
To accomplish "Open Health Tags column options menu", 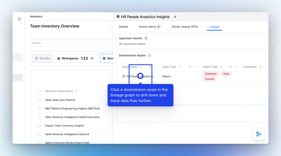I will [x=235, y=67].
